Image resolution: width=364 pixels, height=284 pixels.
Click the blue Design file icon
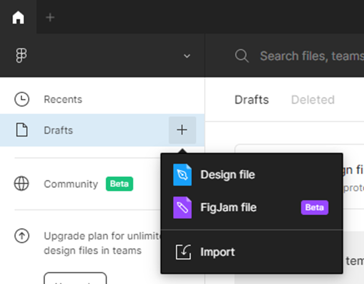pyautogui.click(x=182, y=175)
